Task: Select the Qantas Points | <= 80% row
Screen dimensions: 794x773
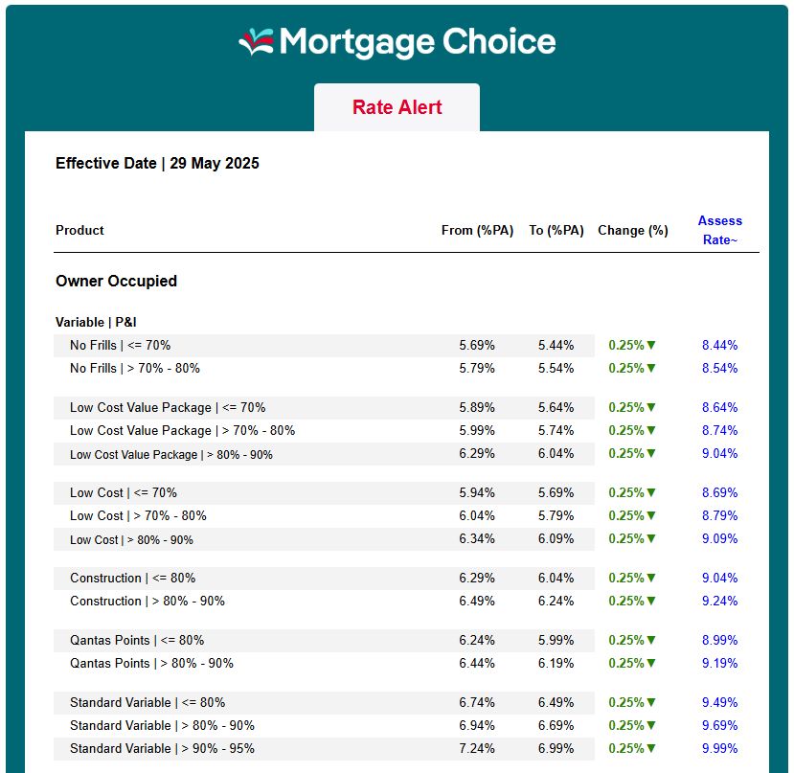Action: pyautogui.click(x=137, y=641)
